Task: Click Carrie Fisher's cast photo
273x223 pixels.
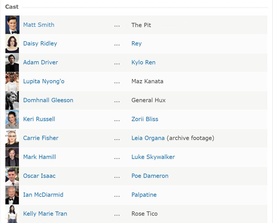Action: (x=12, y=138)
